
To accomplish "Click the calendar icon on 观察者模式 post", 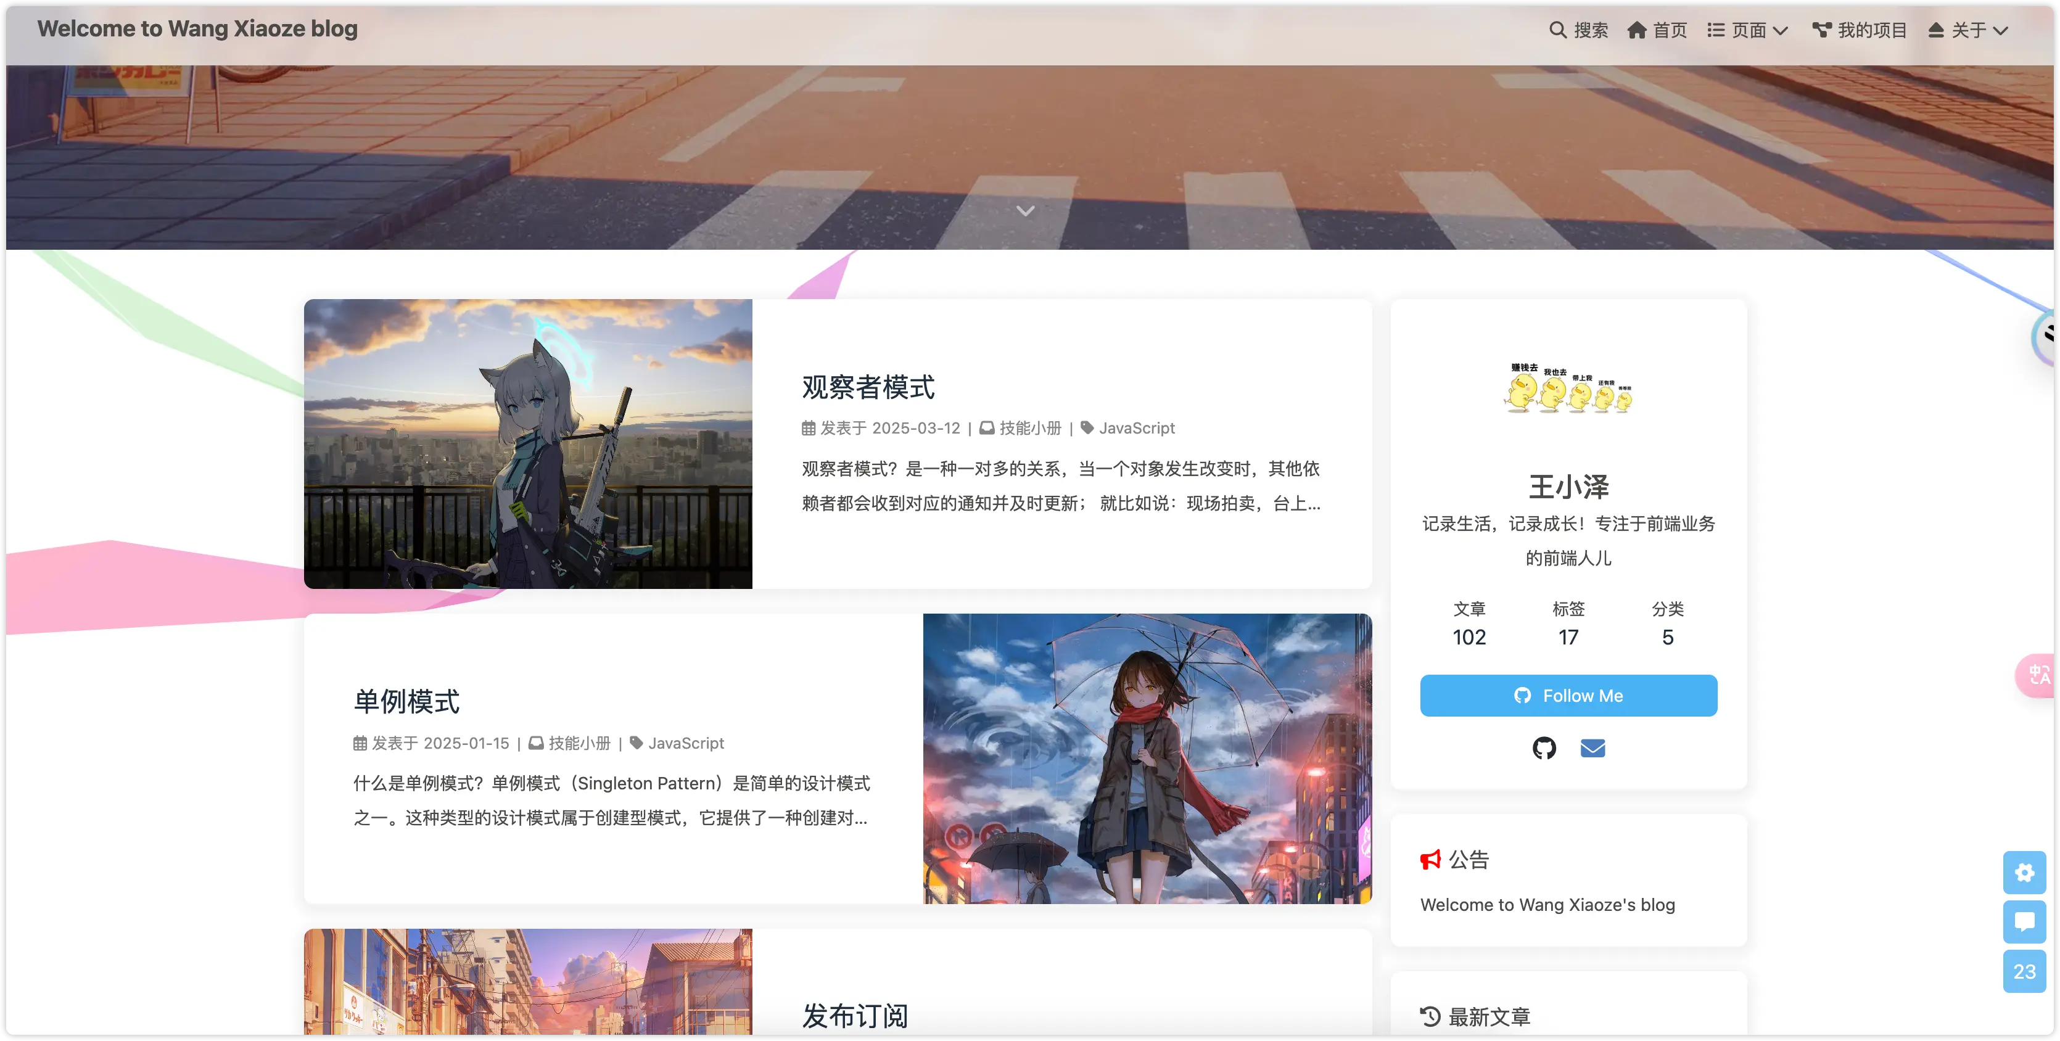I will [809, 428].
